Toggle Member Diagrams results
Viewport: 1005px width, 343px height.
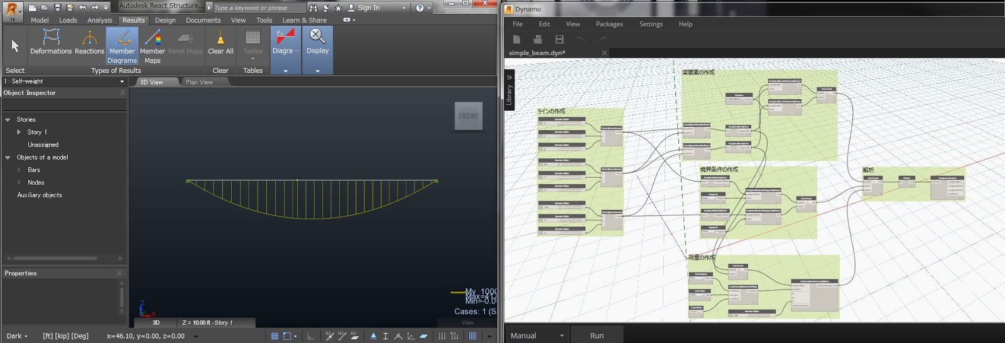click(x=122, y=46)
